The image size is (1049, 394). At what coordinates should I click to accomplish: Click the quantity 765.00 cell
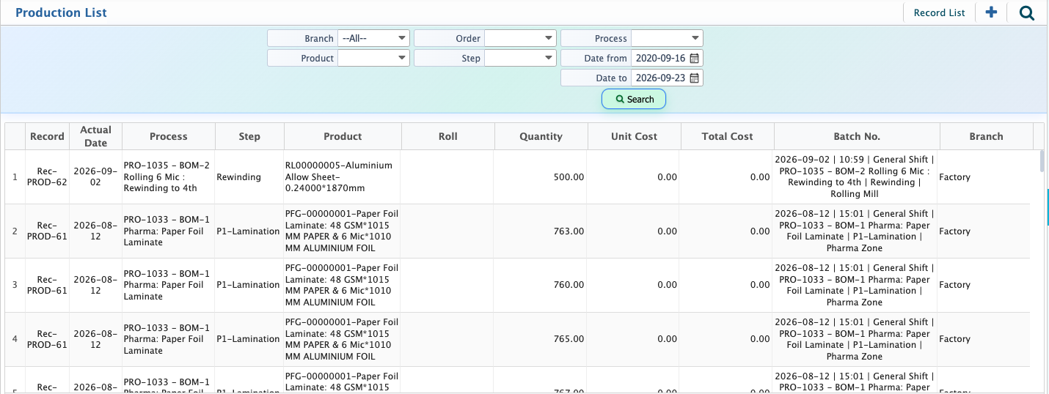[x=541, y=339]
